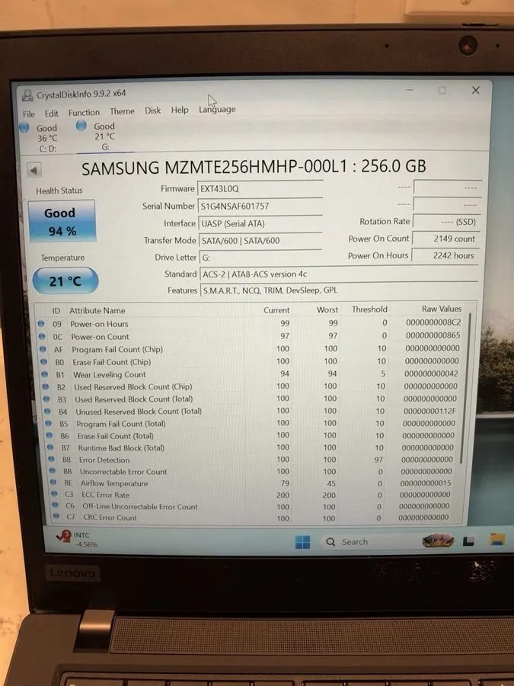Click status dot of Erase Fail Count (Chip)

coord(43,361)
